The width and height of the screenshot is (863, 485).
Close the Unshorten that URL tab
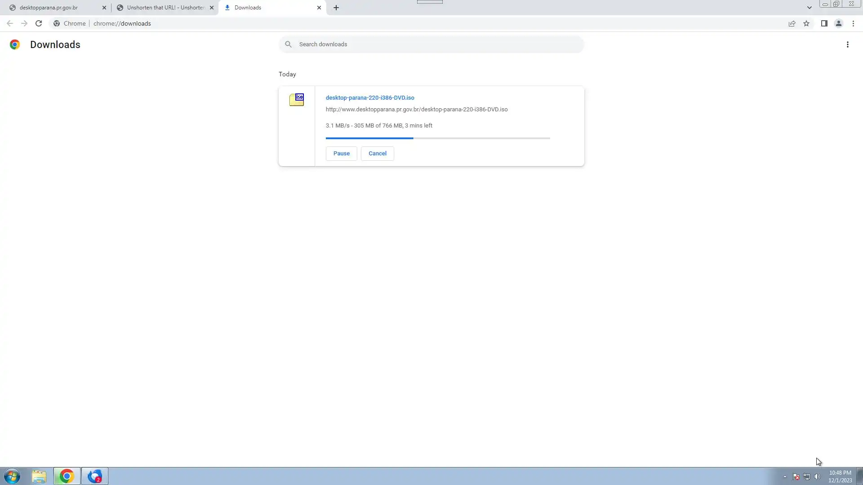coord(212,8)
